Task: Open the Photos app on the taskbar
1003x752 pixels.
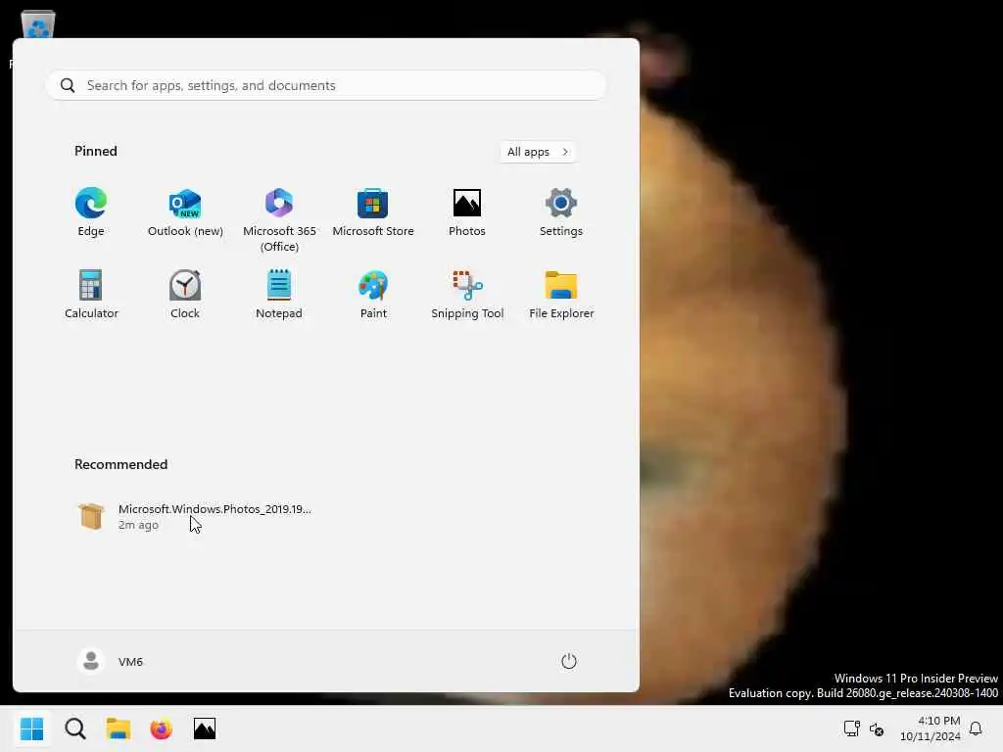Action: (x=205, y=728)
